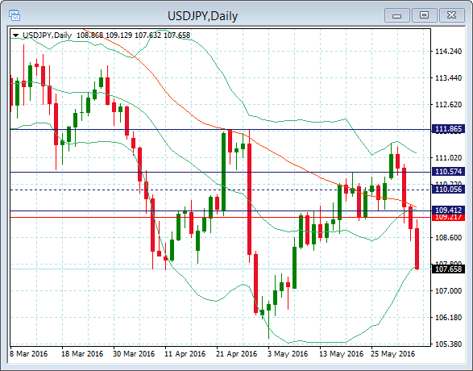Minimize the USDJPY,Daily chart window
Image resolution: width=473 pixels, height=371 pixels.
[397, 15]
